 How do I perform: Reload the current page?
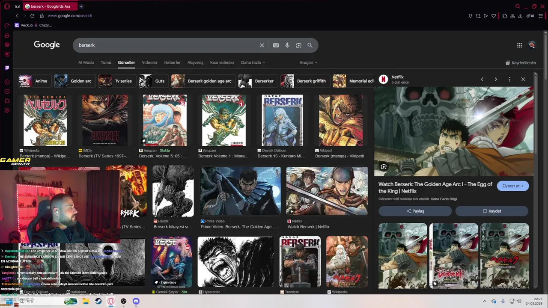tap(32, 16)
